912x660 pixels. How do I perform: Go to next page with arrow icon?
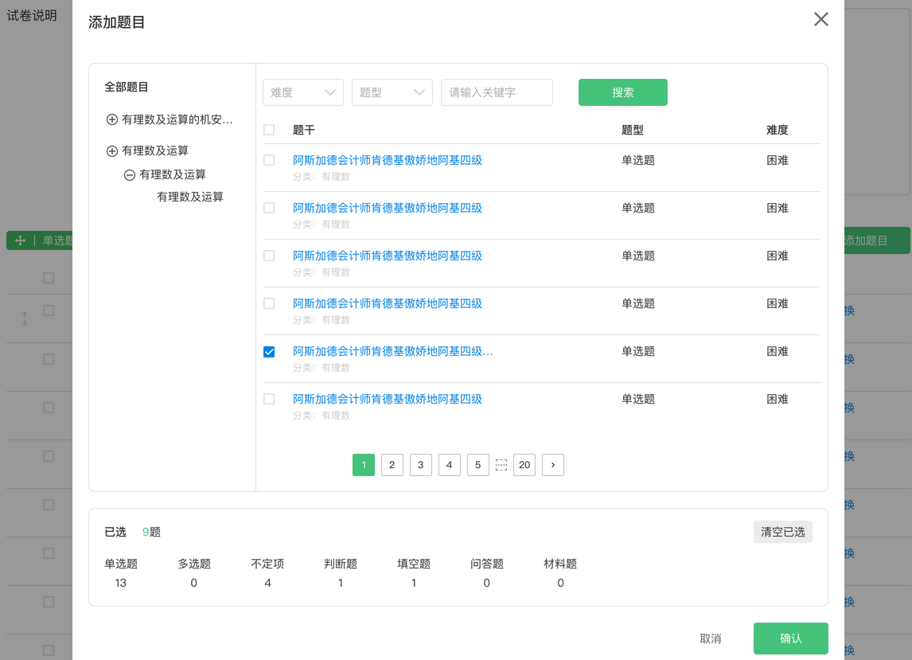pyautogui.click(x=553, y=465)
